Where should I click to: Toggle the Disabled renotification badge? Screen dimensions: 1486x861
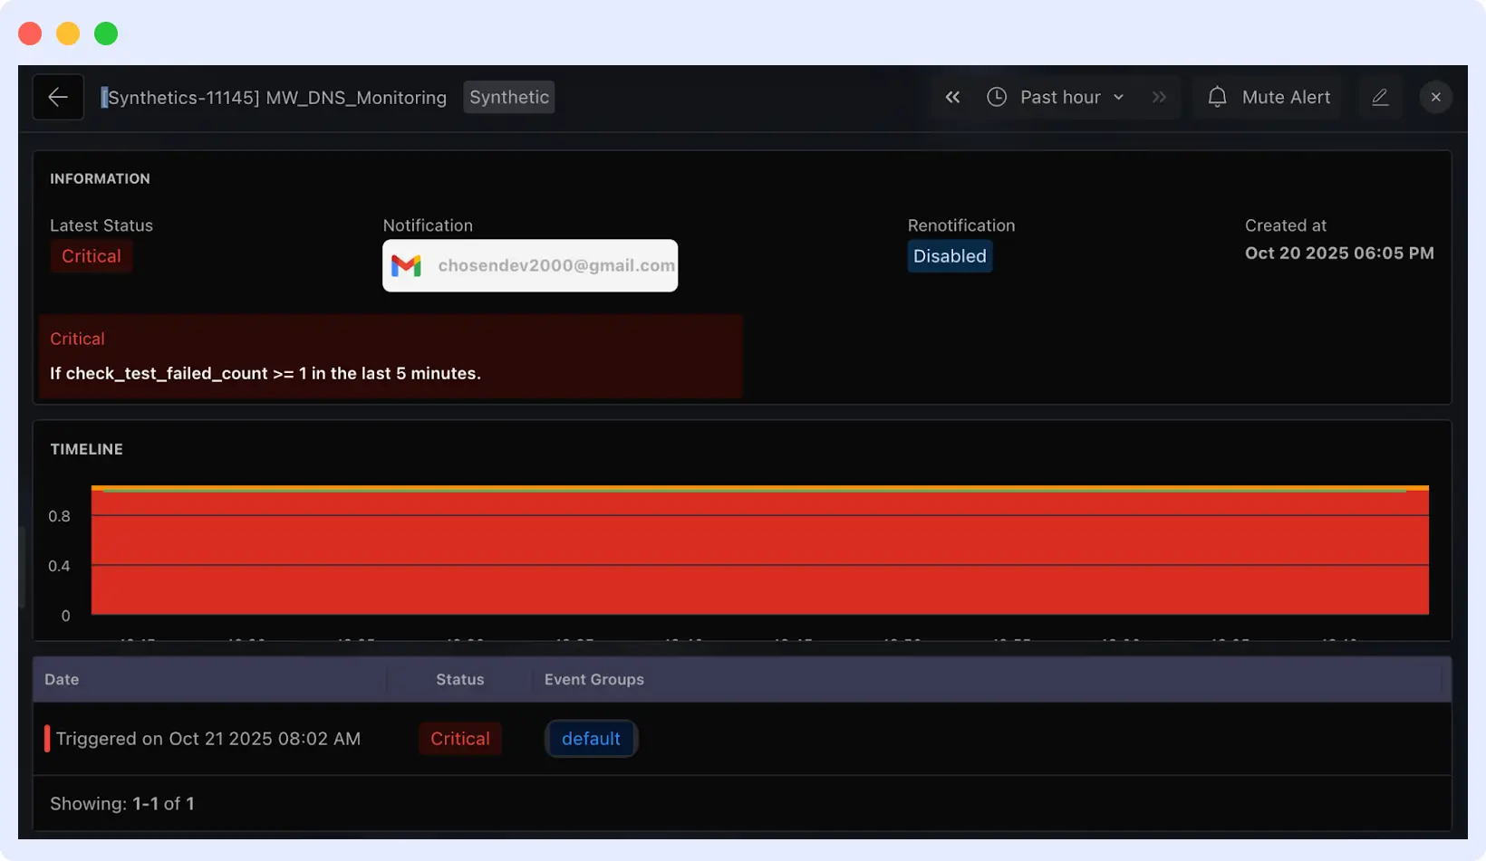pos(950,256)
